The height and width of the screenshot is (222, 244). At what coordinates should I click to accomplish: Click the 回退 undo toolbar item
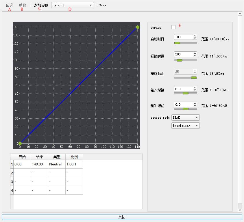click(9, 5)
